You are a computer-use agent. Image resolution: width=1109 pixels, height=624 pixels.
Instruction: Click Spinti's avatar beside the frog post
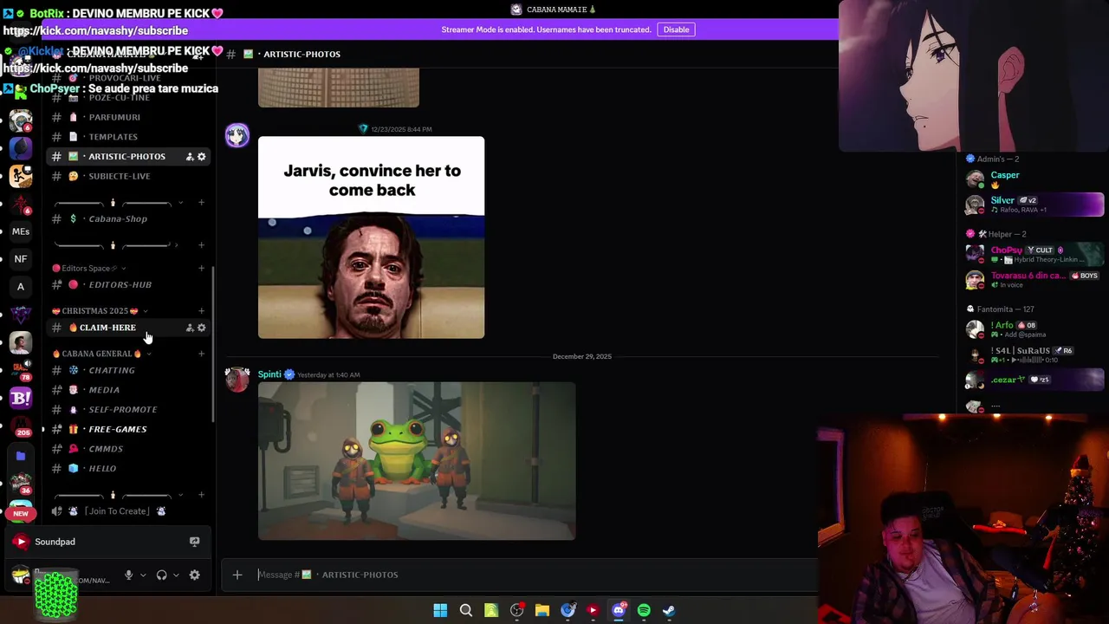click(x=237, y=380)
